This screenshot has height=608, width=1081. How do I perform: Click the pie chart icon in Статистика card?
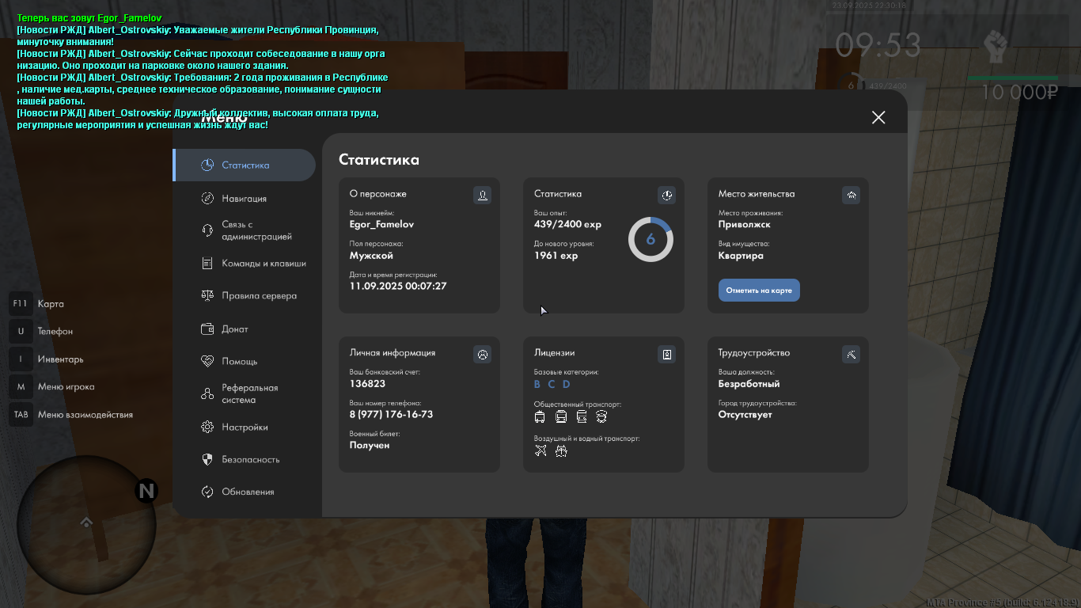point(666,195)
